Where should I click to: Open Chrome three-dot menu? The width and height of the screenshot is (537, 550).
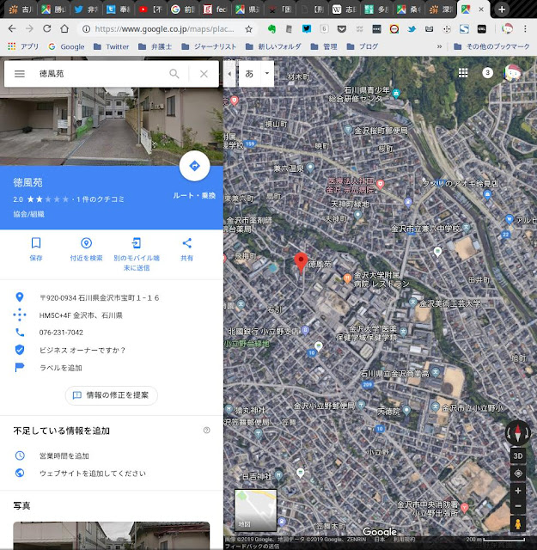coord(525,28)
